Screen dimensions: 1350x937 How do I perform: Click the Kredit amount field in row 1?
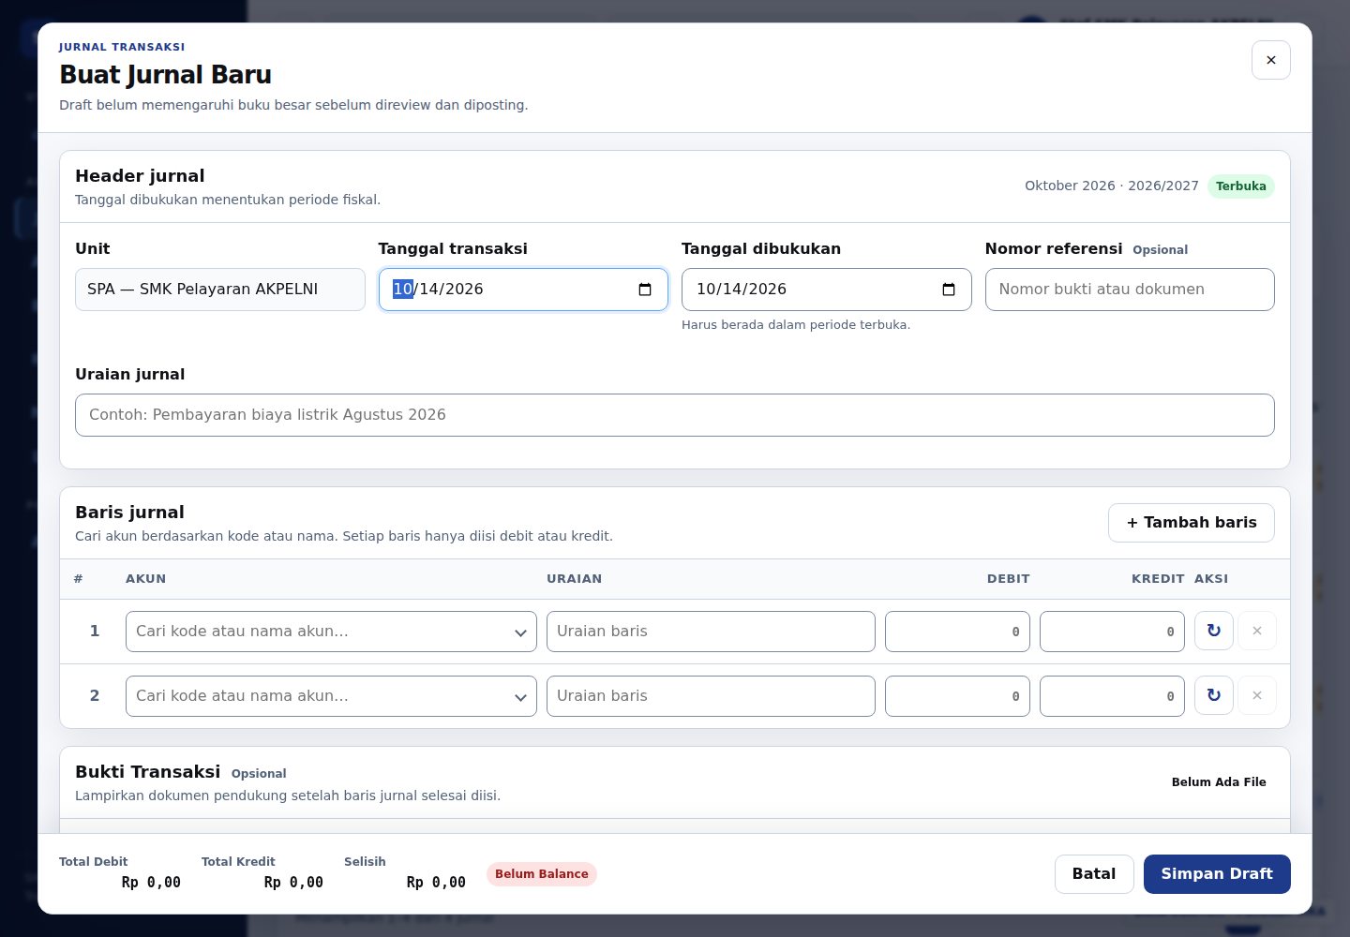click(x=1112, y=632)
